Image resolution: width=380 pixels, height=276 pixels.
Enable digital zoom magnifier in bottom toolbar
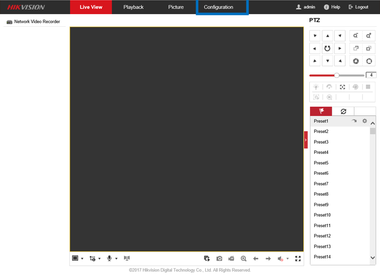click(243, 259)
